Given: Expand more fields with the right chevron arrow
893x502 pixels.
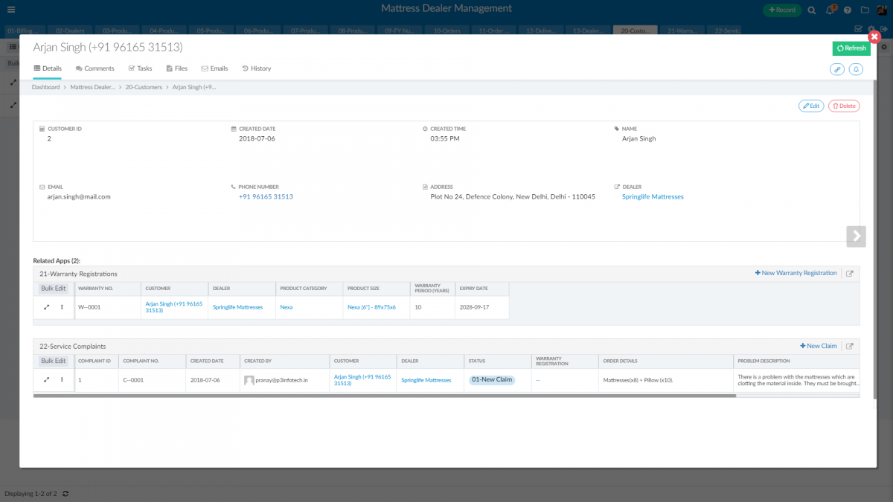Looking at the screenshot, I should [x=856, y=236].
